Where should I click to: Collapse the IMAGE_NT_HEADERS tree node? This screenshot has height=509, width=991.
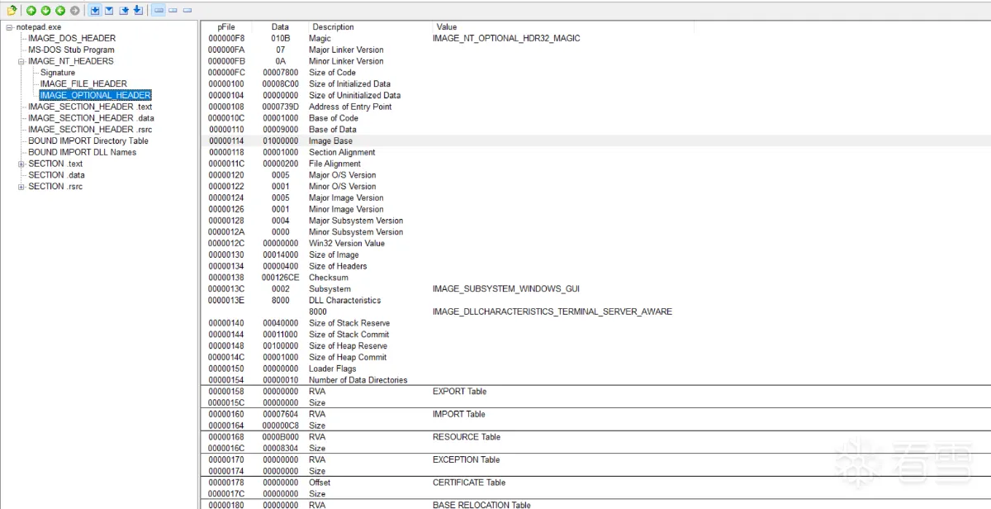(21, 61)
